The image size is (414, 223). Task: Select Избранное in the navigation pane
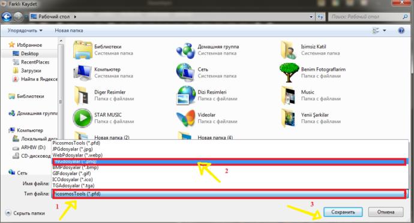coord(29,45)
